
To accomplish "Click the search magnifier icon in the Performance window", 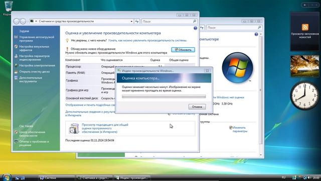I will (195, 21).
